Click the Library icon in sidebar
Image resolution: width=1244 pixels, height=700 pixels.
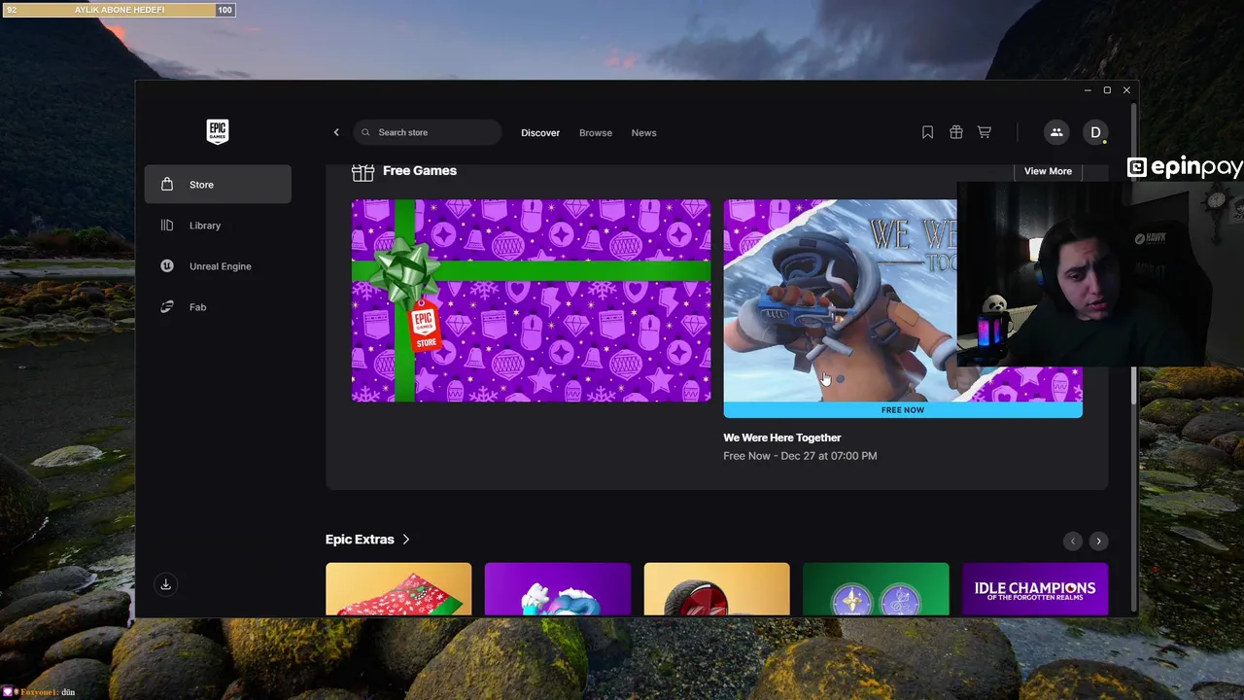point(167,226)
